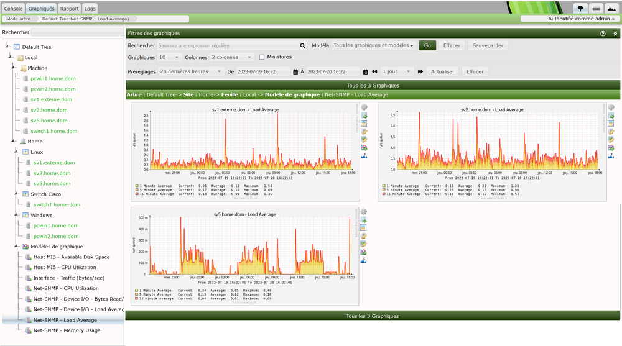Collapse the Linux branch in tree
This screenshot has width=622, height=346.
pos(17,152)
